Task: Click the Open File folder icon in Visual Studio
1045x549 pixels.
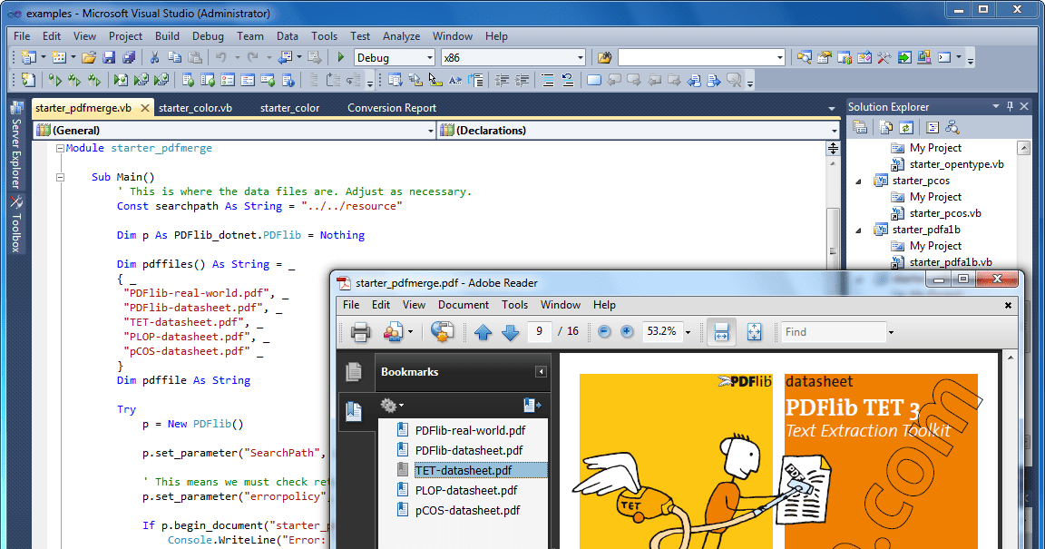Action: tap(89, 58)
